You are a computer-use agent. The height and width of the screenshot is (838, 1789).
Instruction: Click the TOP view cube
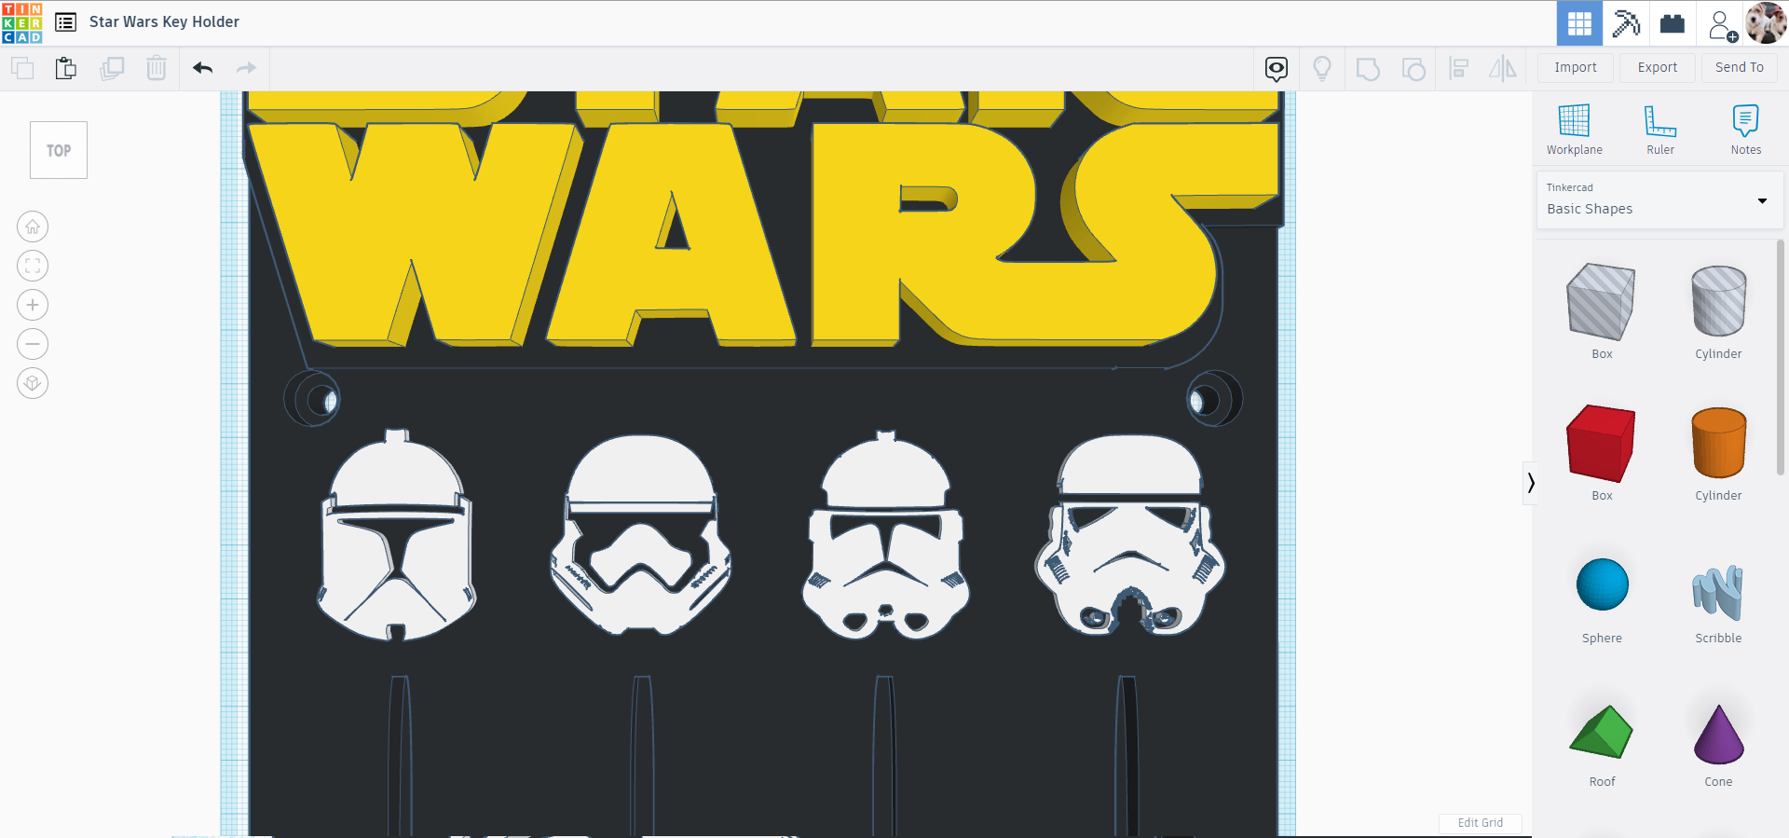pos(59,150)
